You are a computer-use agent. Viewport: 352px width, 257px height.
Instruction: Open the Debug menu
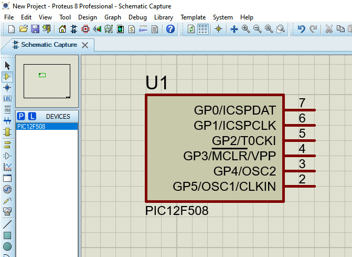tap(137, 17)
